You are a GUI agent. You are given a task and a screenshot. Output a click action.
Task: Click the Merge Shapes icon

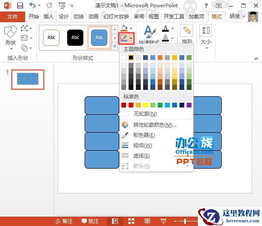point(24,48)
